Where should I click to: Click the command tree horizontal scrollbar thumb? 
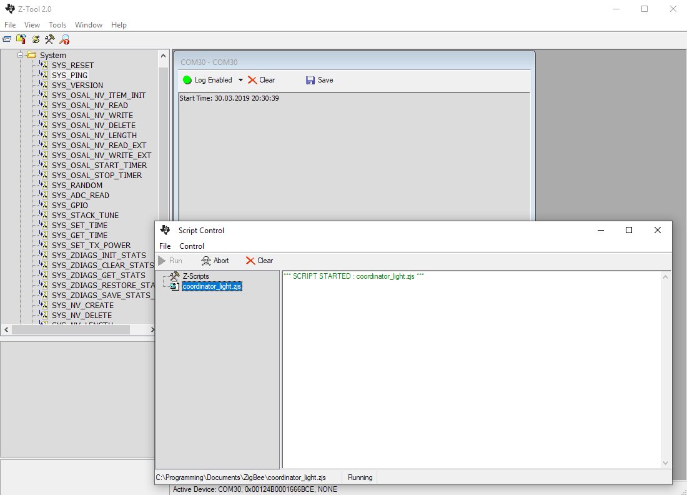click(71, 329)
